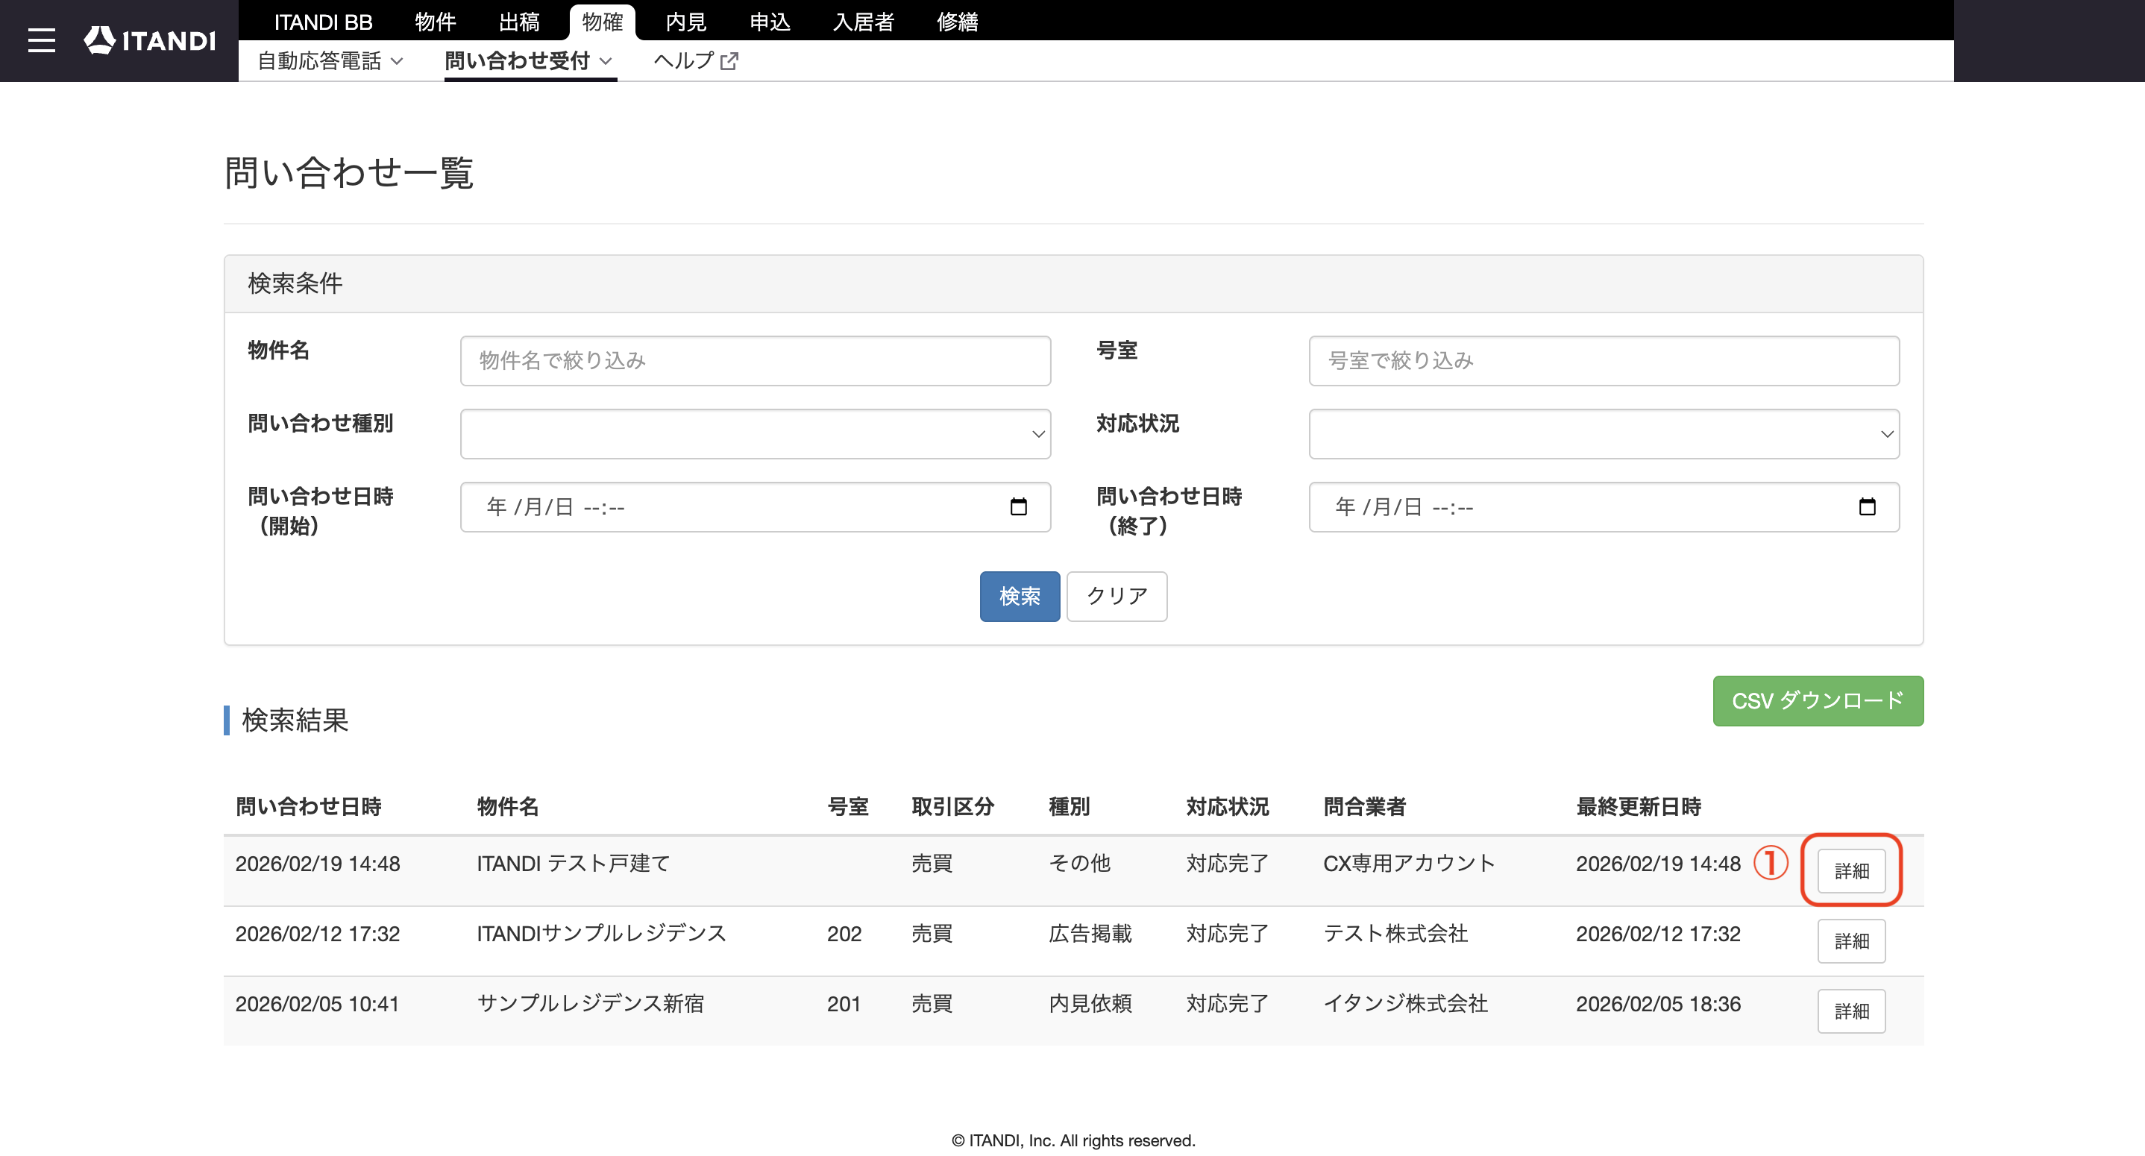The image size is (2145, 1156).
Task: Switch to the 物件 tab
Action: (436, 22)
